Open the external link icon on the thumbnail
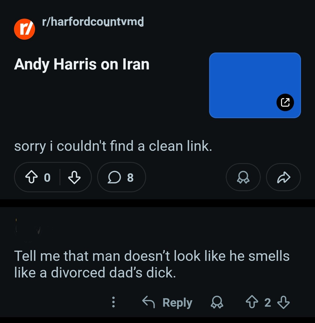Image resolution: width=315 pixels, height=323 pixels. tap(285, 102)
